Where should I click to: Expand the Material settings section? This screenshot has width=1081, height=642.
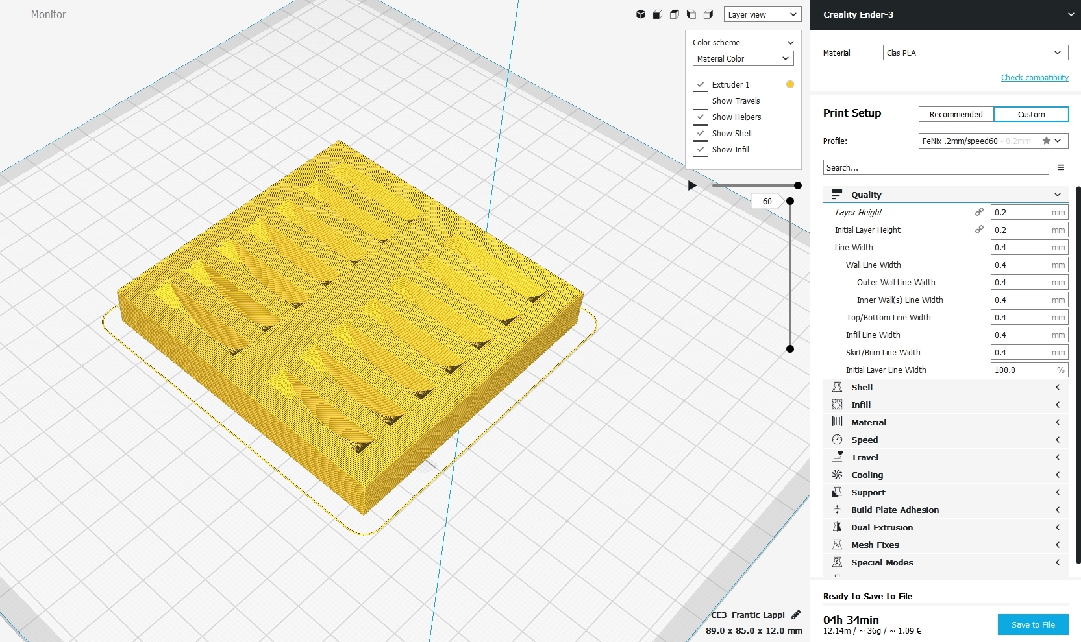click(1058, 422)
